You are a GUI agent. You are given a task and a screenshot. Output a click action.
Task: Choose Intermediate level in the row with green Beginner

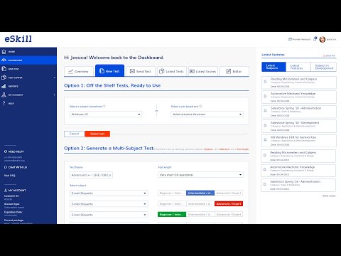tap(200, 215)
